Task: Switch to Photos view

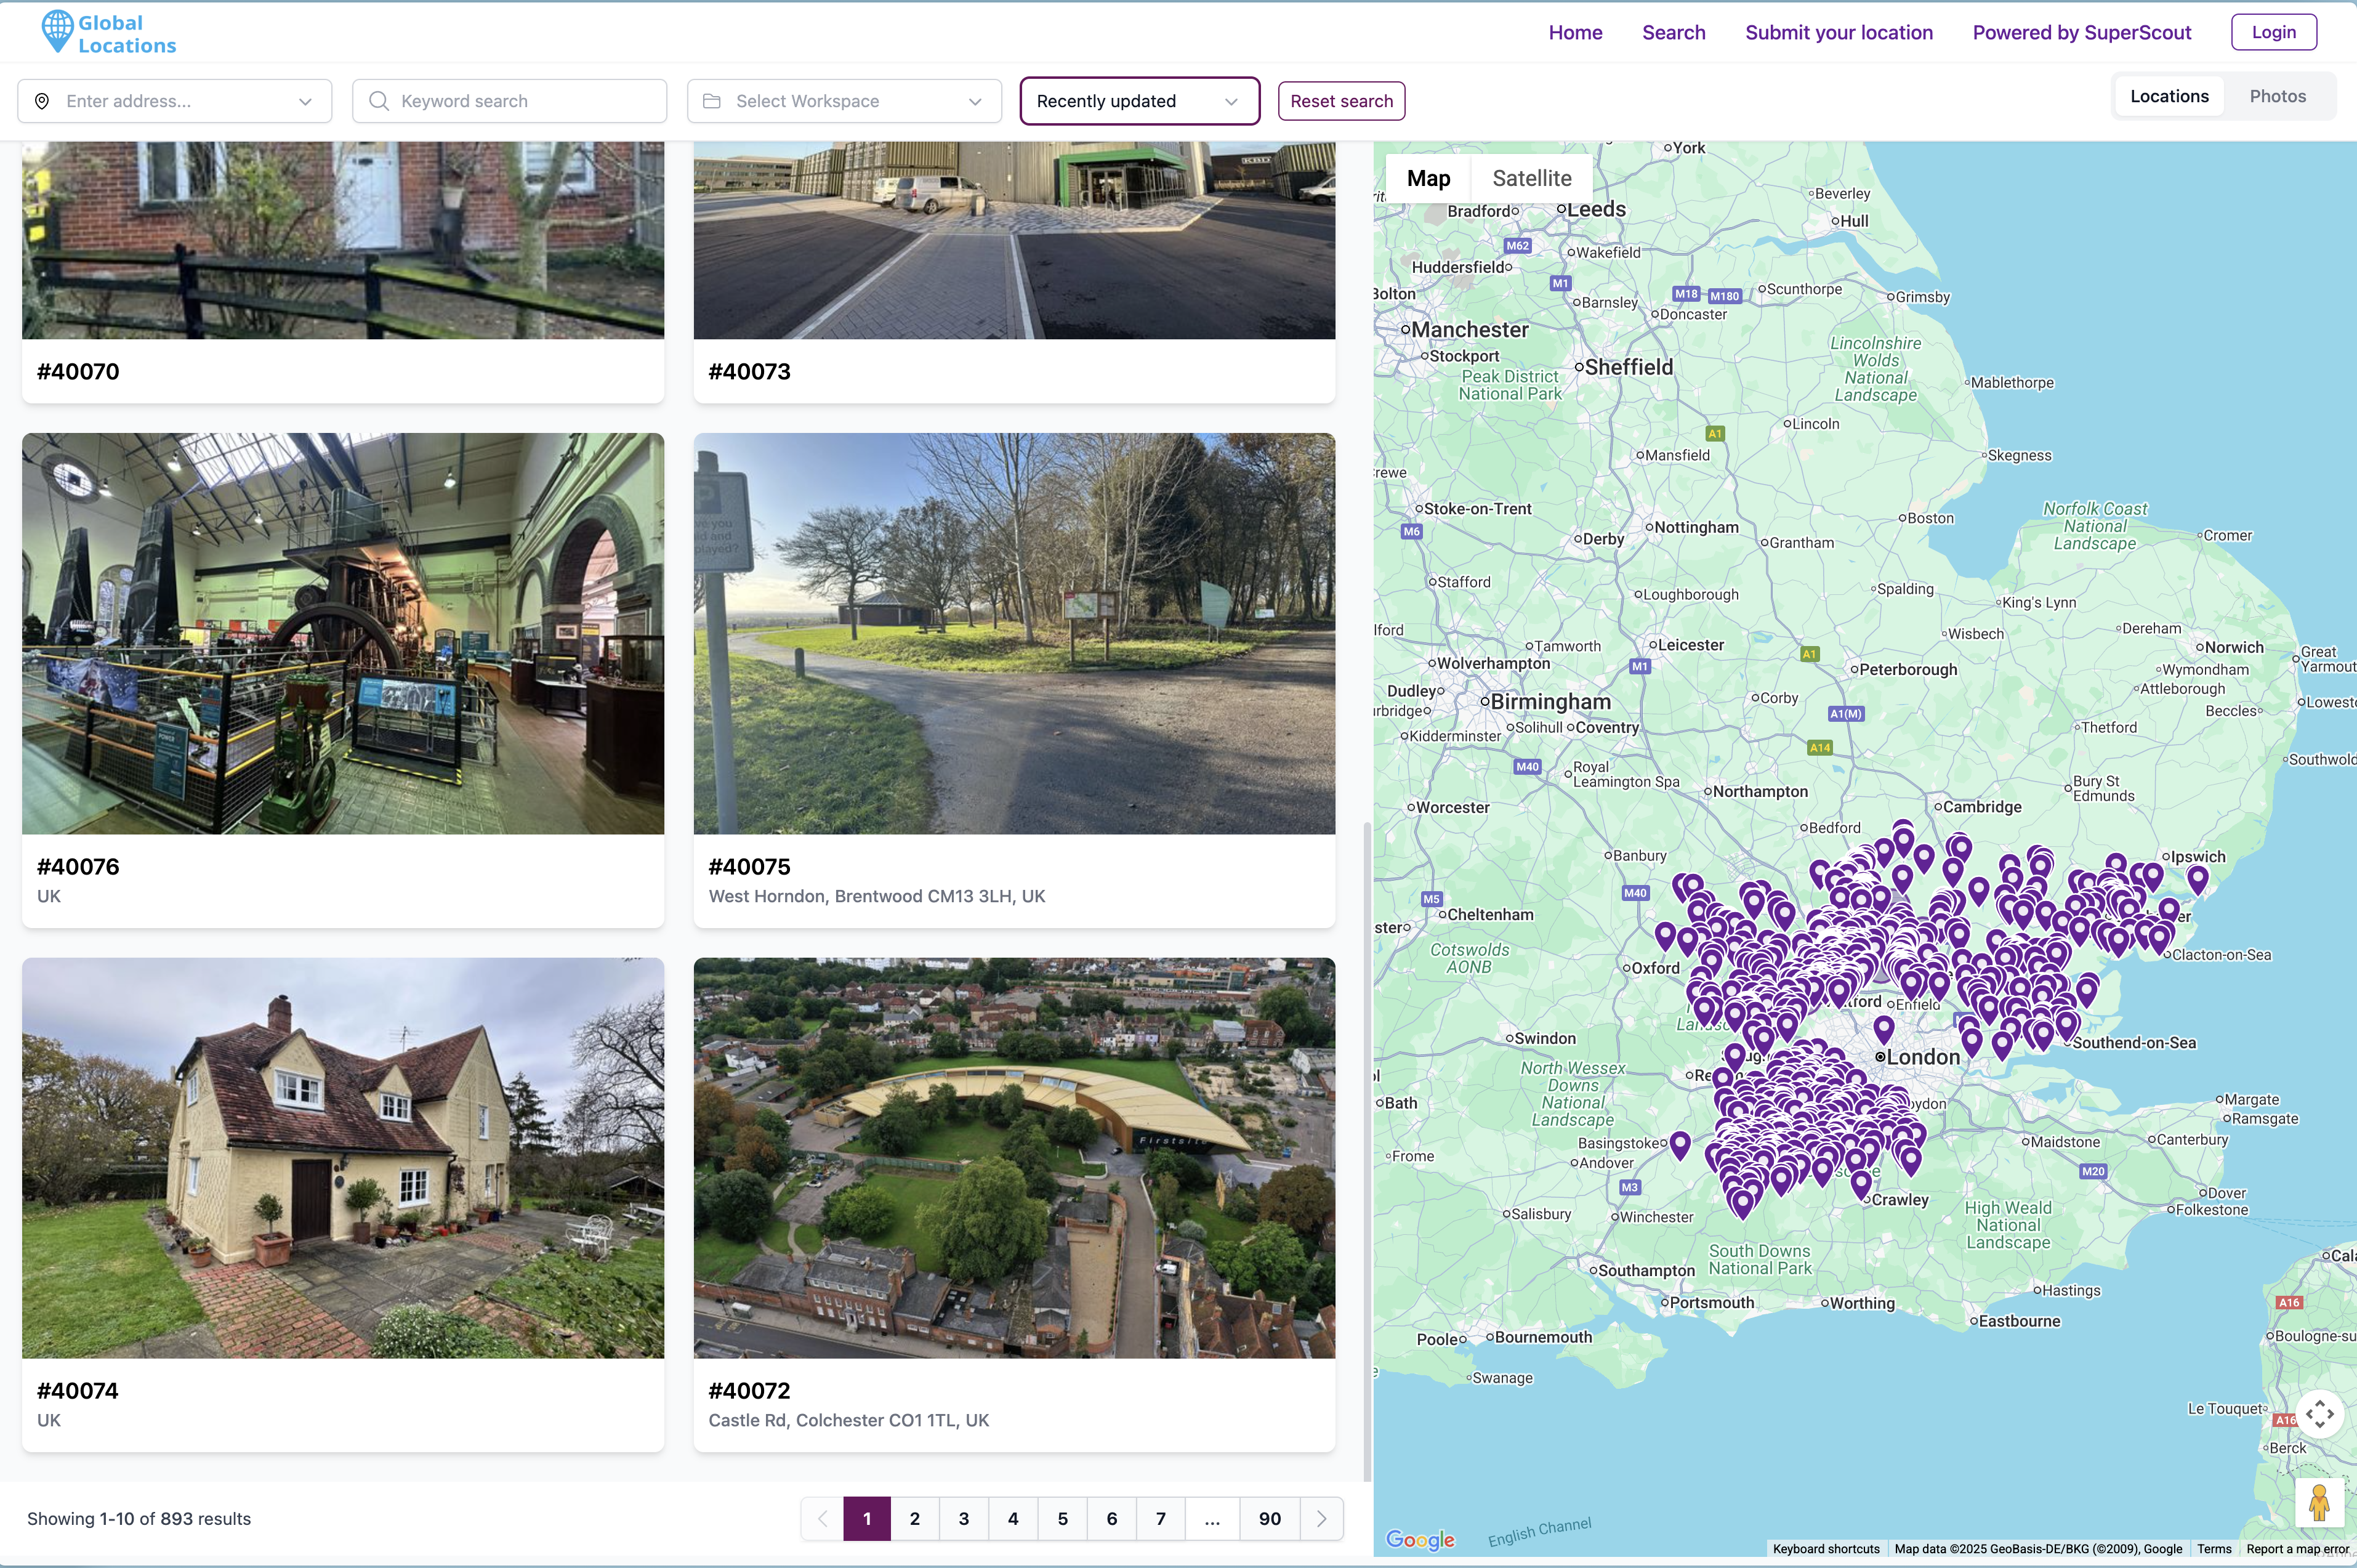Action: [2277, 96]
